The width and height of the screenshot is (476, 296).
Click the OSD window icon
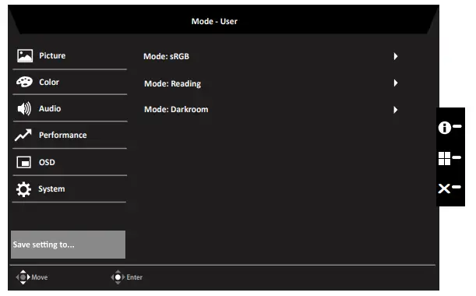pyautogui.click(x=23, y=162)
